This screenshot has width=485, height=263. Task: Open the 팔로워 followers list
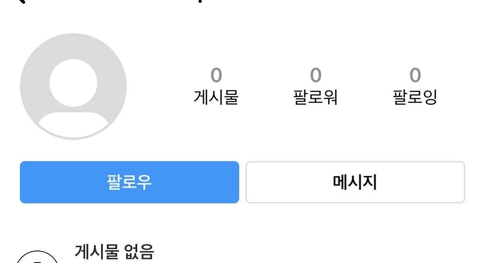coord(316,87)
